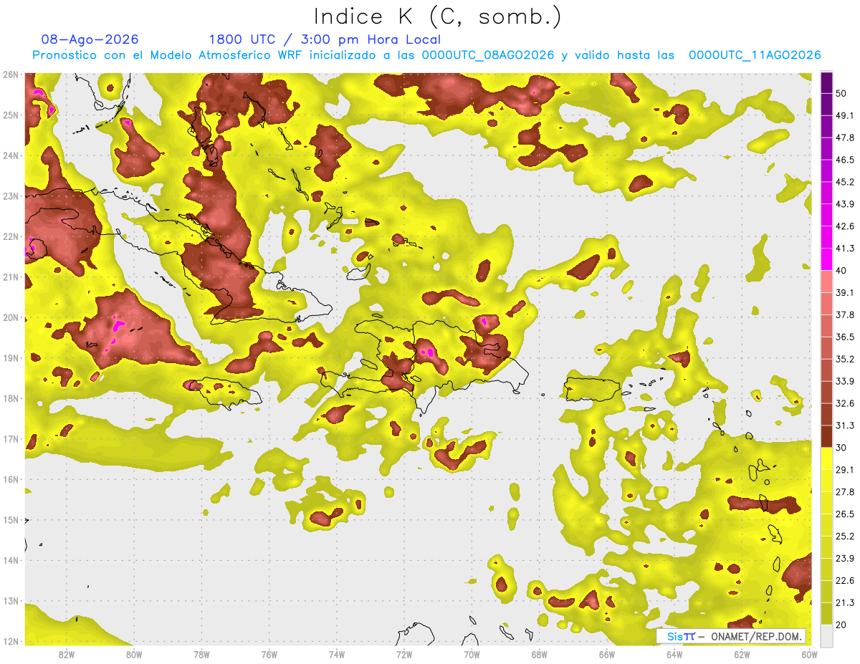Image resolution: width=860 pixels, height=664 pixels.
Task: Click the olive color band labeled 20
Action: point(826,613)
